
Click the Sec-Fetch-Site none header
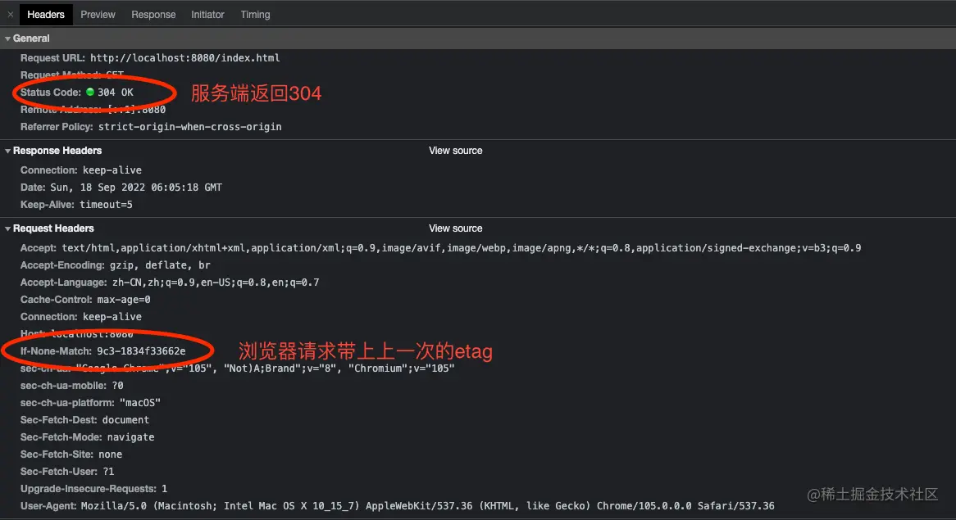coord(71,454)
